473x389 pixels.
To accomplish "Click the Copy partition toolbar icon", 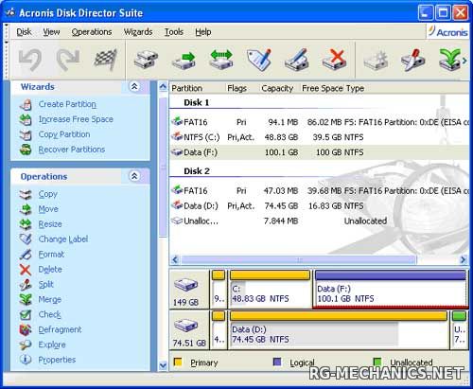I will pyautogui.click(x=146, y=60).
